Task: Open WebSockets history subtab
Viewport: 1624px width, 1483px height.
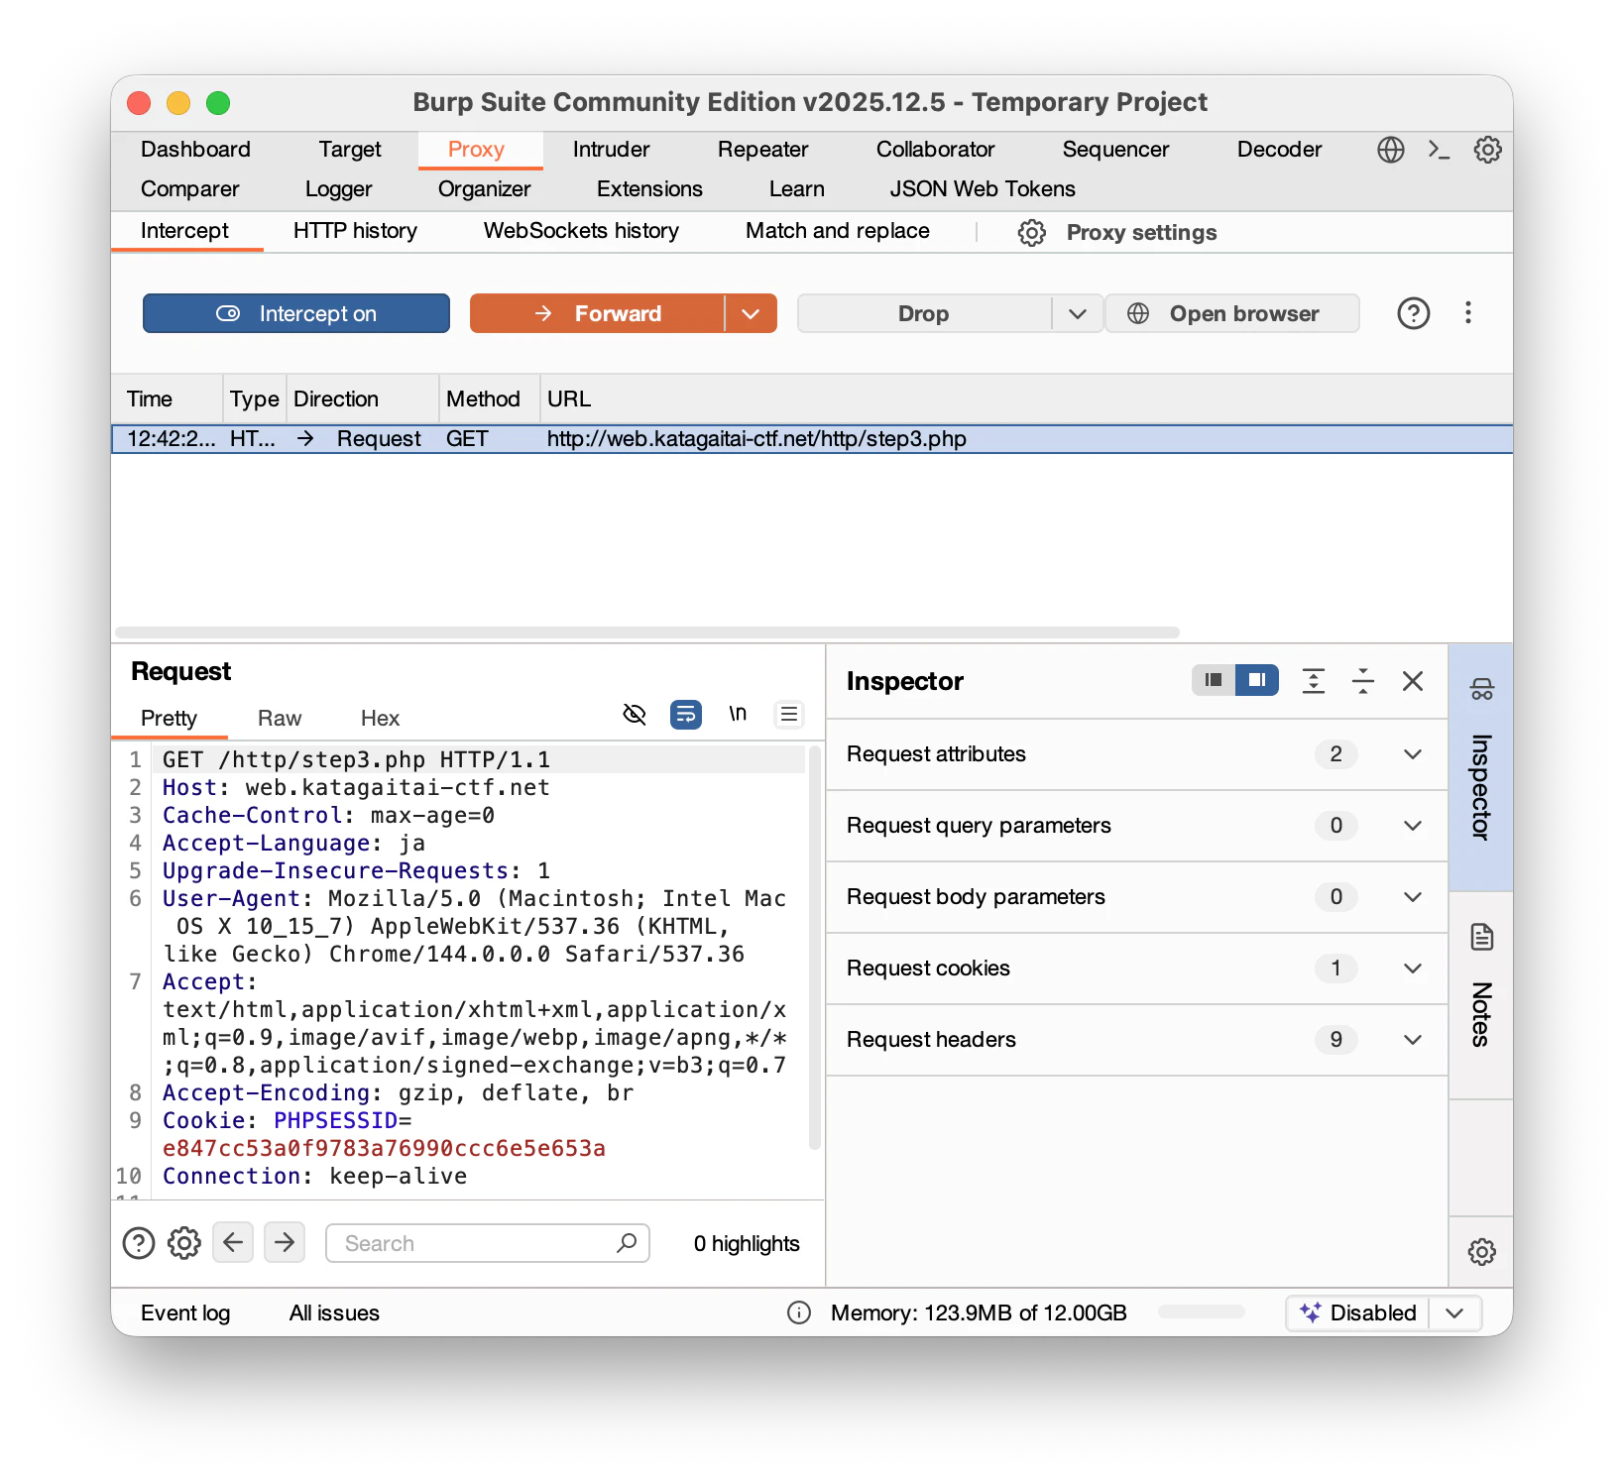Action: pos(581,231)
